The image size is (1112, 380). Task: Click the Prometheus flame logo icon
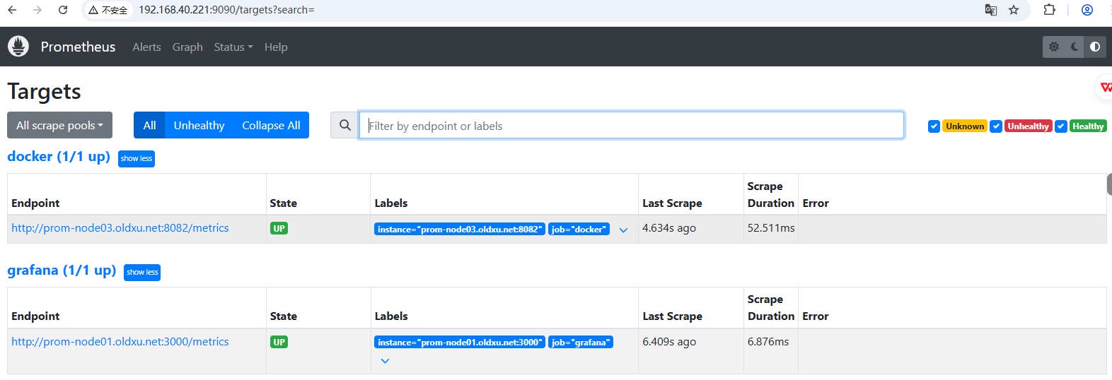18,47
